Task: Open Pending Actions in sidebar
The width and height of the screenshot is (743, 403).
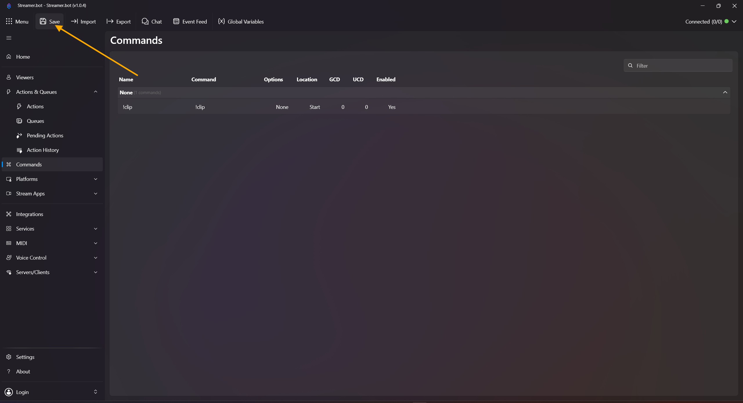Action: 45,136
